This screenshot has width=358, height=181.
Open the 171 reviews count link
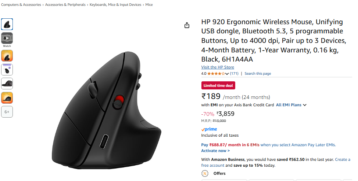tap(234, 74)
